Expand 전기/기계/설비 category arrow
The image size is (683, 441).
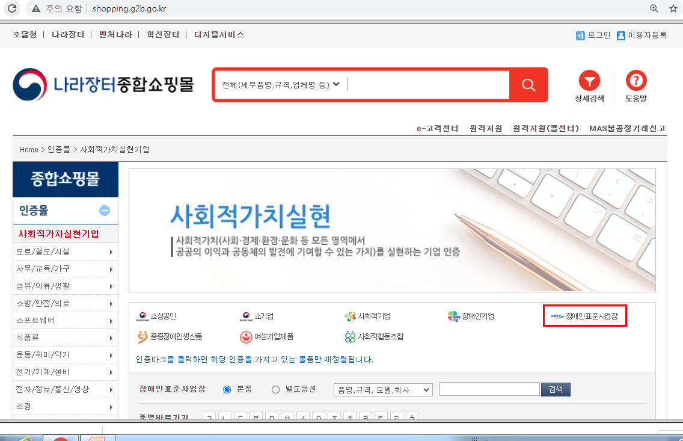[111, 372]
